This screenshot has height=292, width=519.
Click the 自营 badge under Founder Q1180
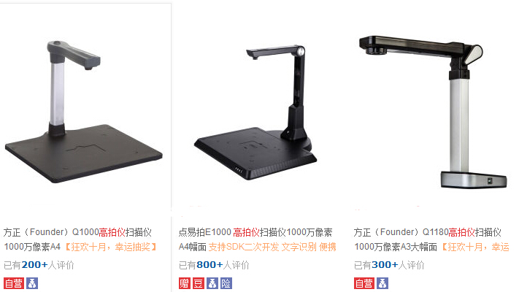(364, 283)
